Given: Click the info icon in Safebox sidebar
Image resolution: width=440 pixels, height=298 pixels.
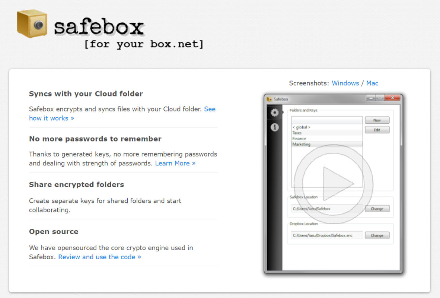Looking at the screenshot, I should tap(274, 127).
